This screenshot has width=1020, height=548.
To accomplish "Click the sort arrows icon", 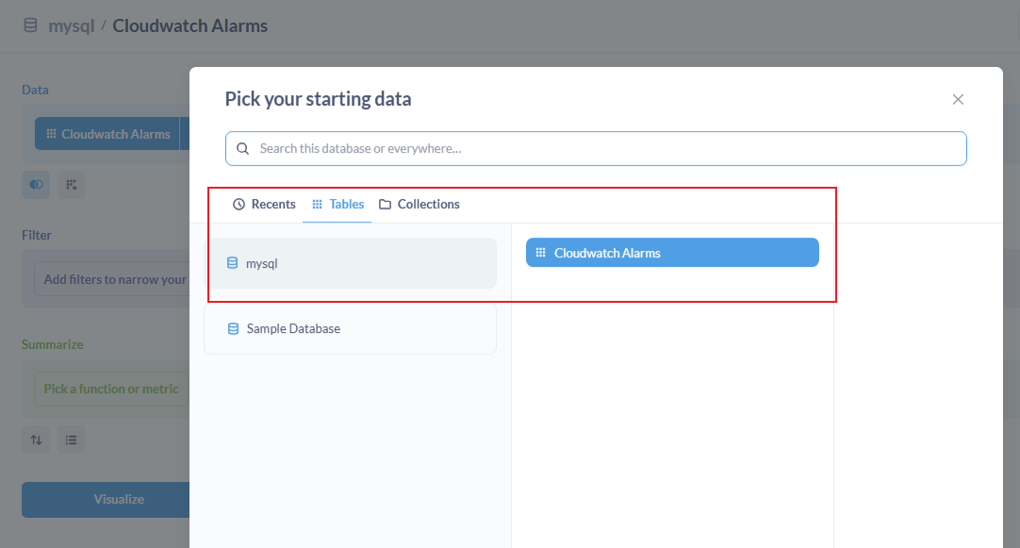I will (x=37, y=440).
